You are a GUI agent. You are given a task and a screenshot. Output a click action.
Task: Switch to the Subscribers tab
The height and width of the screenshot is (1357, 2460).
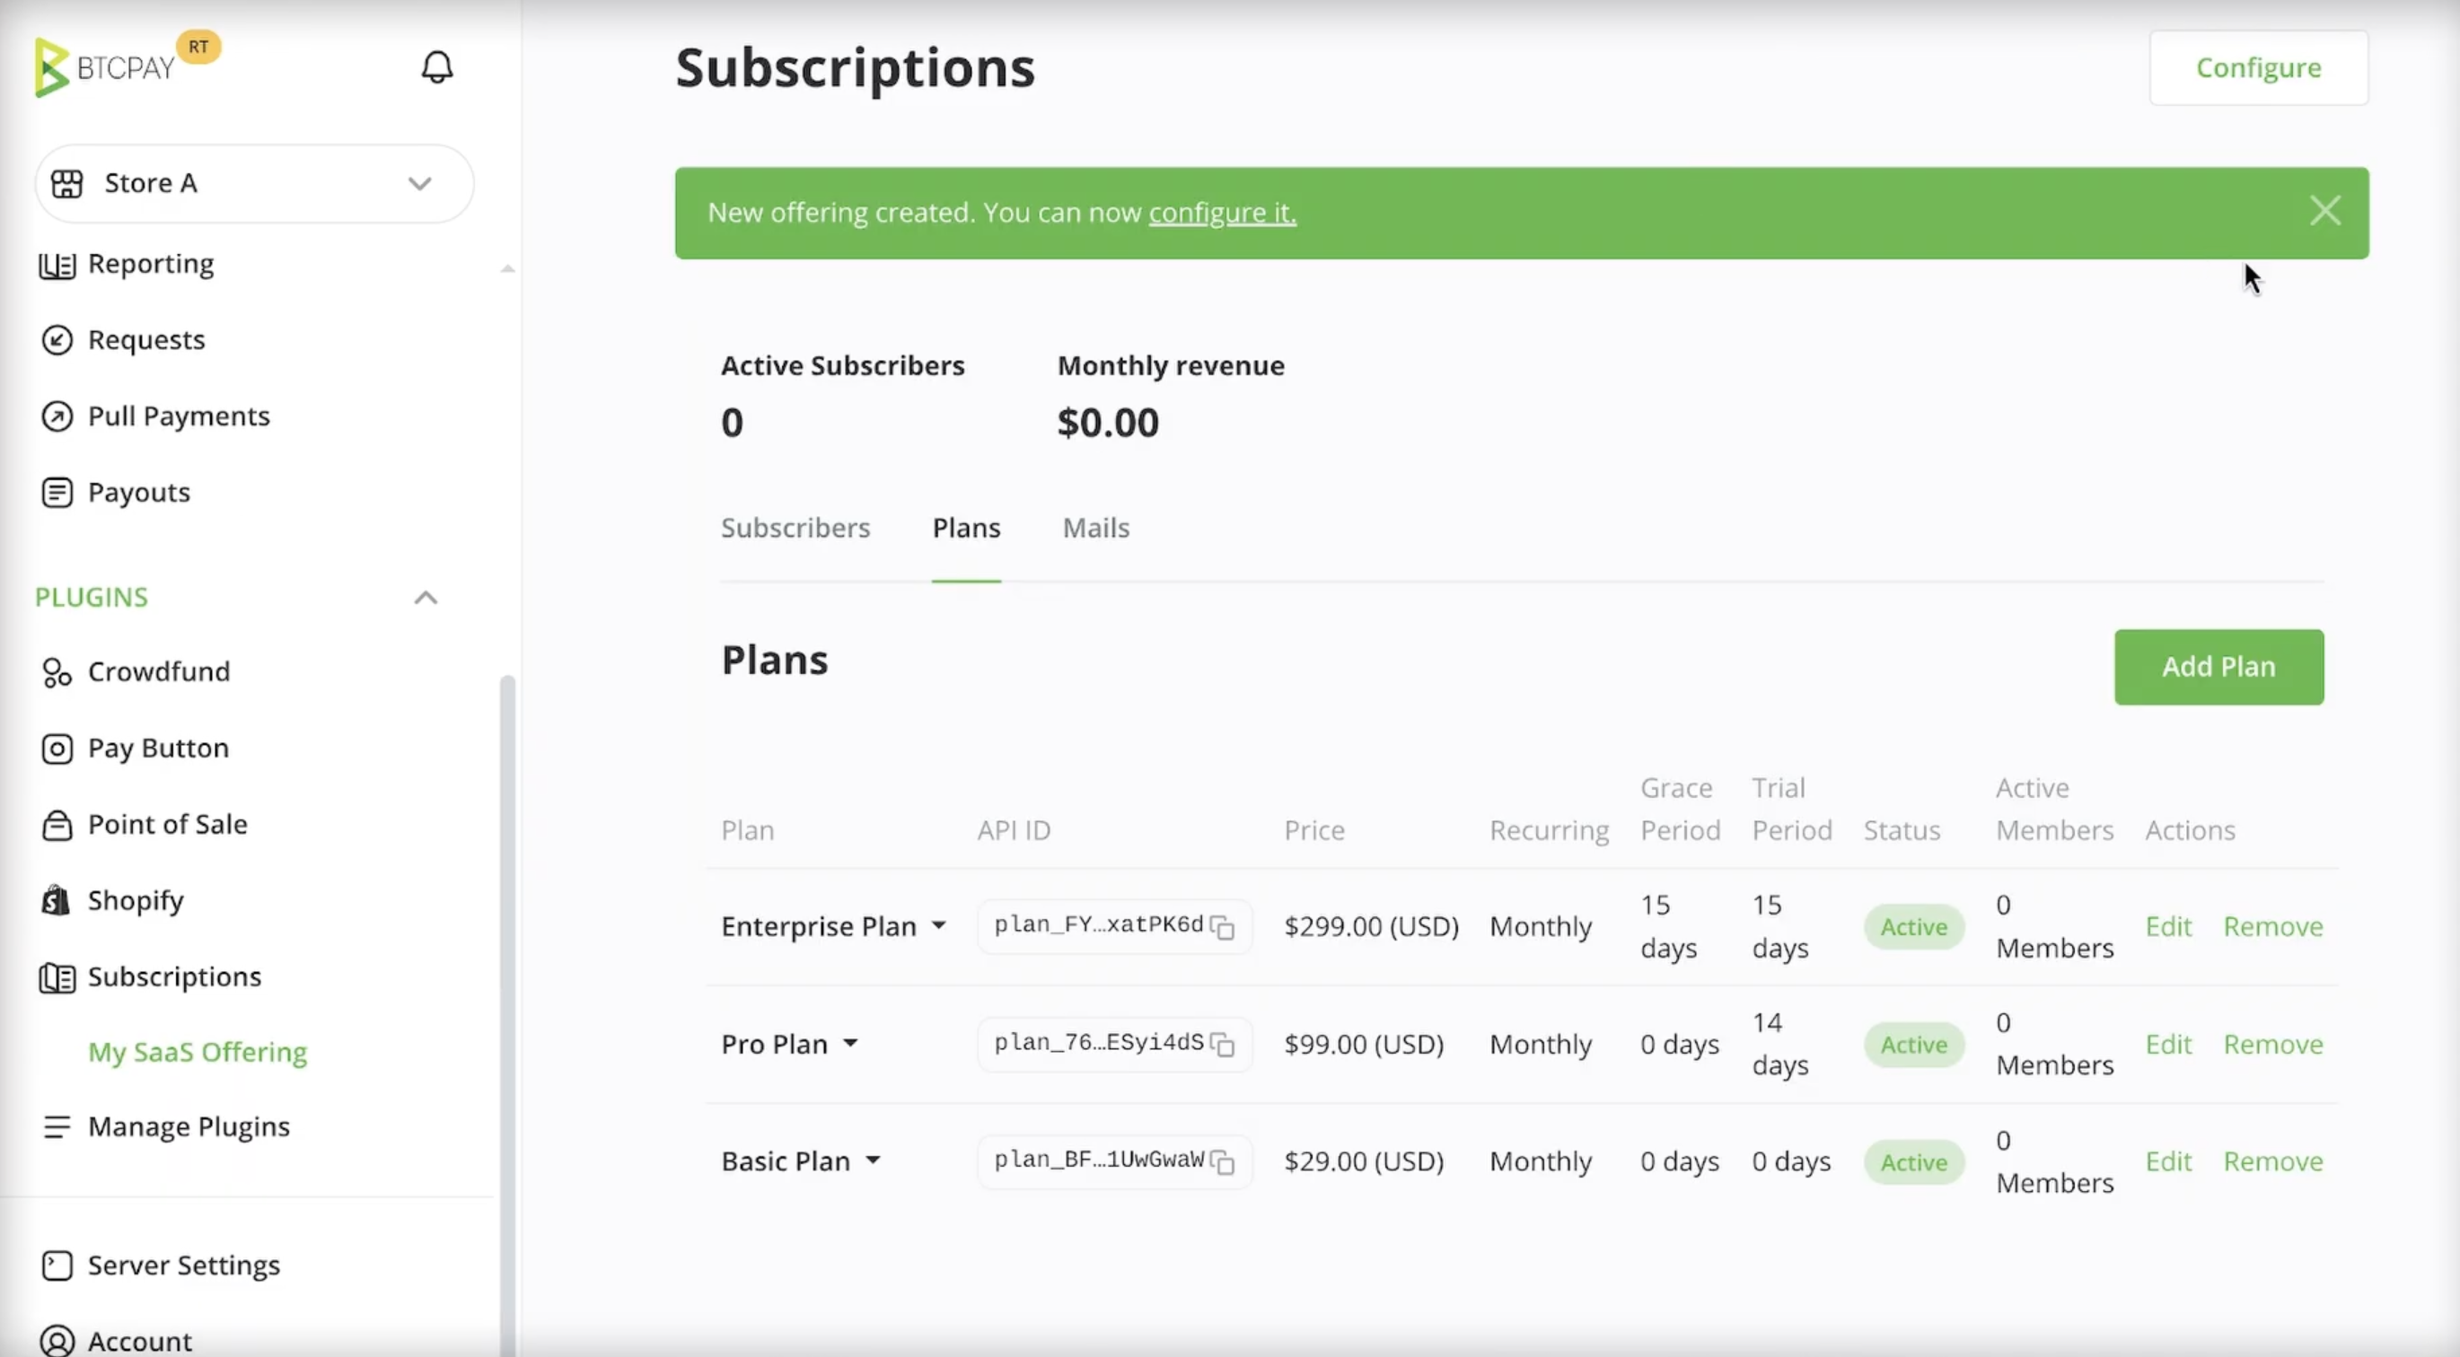click(795, 528)
